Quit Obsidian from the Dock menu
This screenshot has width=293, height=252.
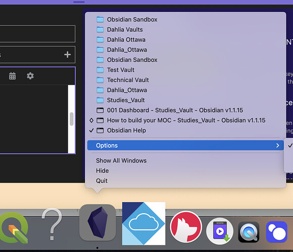click(x=185, y=181)
